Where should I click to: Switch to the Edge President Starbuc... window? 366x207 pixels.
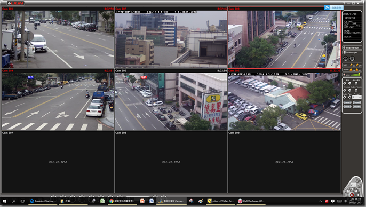tap(42, 201)
